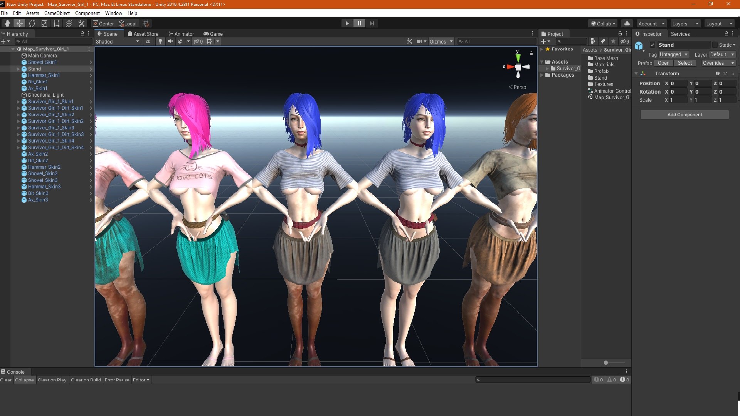Select the Hand tool in toolbar
Viewport: 740px width, 416px height.
tap(7, 23)
